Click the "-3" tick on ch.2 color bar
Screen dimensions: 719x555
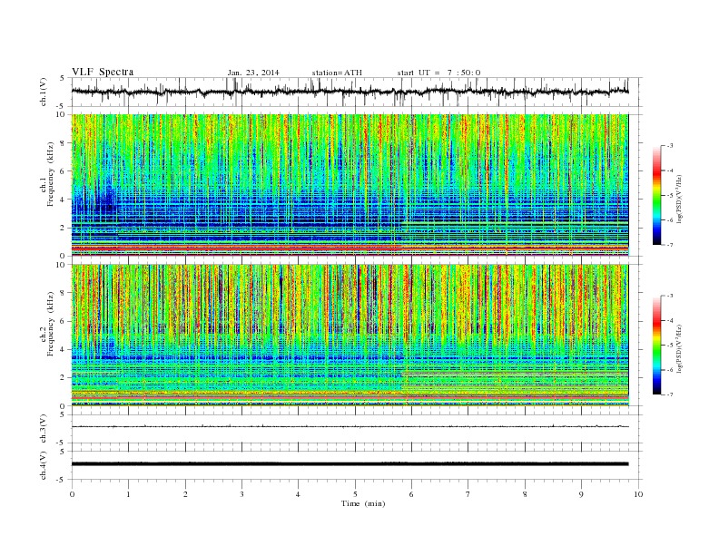(x=670, y=296)
